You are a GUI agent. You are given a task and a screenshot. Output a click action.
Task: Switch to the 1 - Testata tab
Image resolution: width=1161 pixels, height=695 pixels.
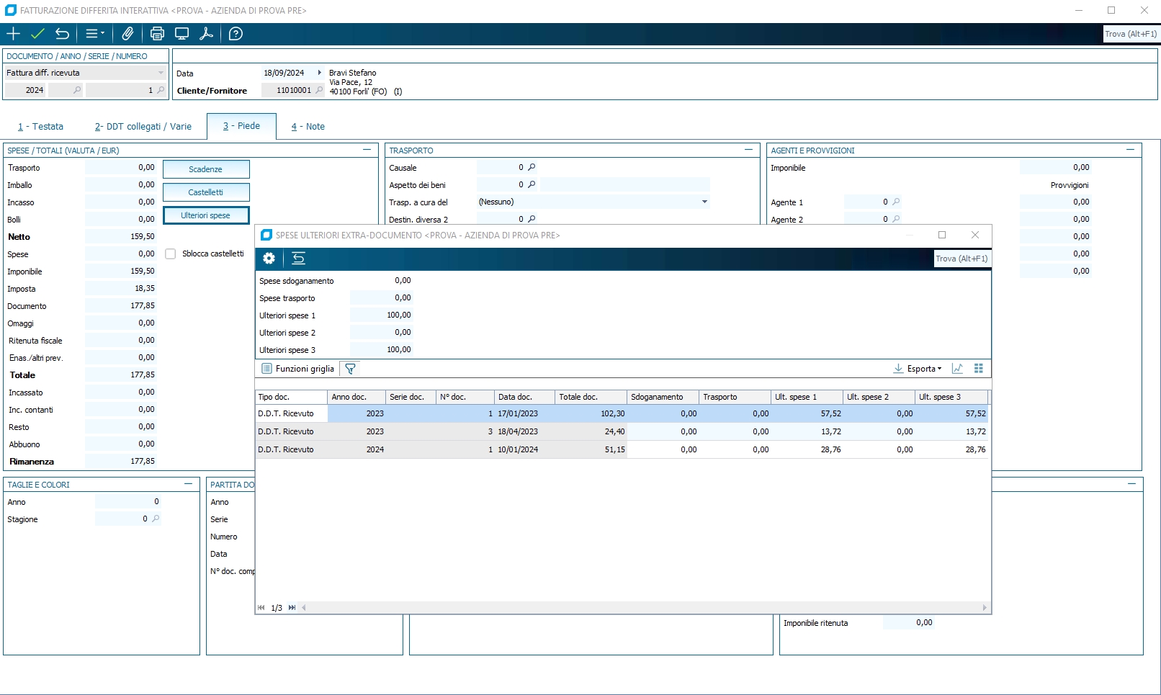tap(40, 127)
